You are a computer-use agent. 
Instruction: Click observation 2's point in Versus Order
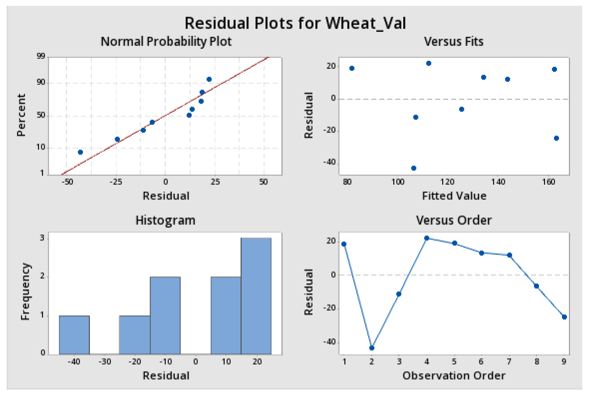[372, 348]
